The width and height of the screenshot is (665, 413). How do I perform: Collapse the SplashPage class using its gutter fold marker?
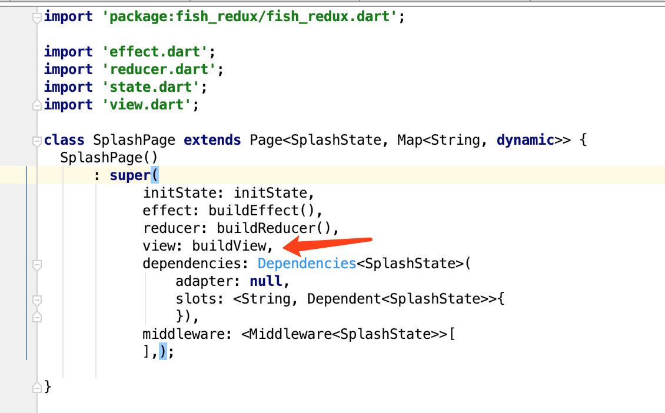(x=37, y=141)
